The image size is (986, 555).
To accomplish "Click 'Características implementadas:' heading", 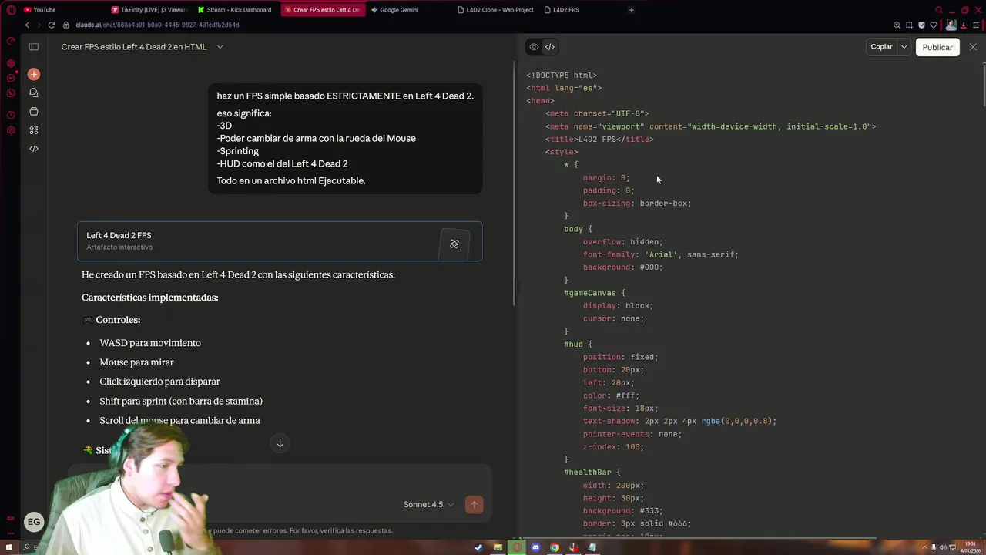I will (150, 298).
